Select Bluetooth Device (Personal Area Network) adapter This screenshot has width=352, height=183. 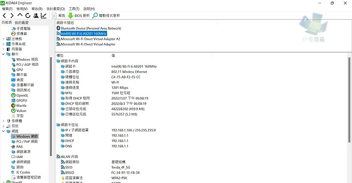click(x=89, y=28)
